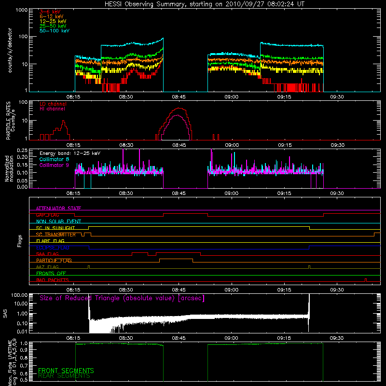Click the Normalized modulation axis label
386x386 pixels.
(x=9, y=168)
